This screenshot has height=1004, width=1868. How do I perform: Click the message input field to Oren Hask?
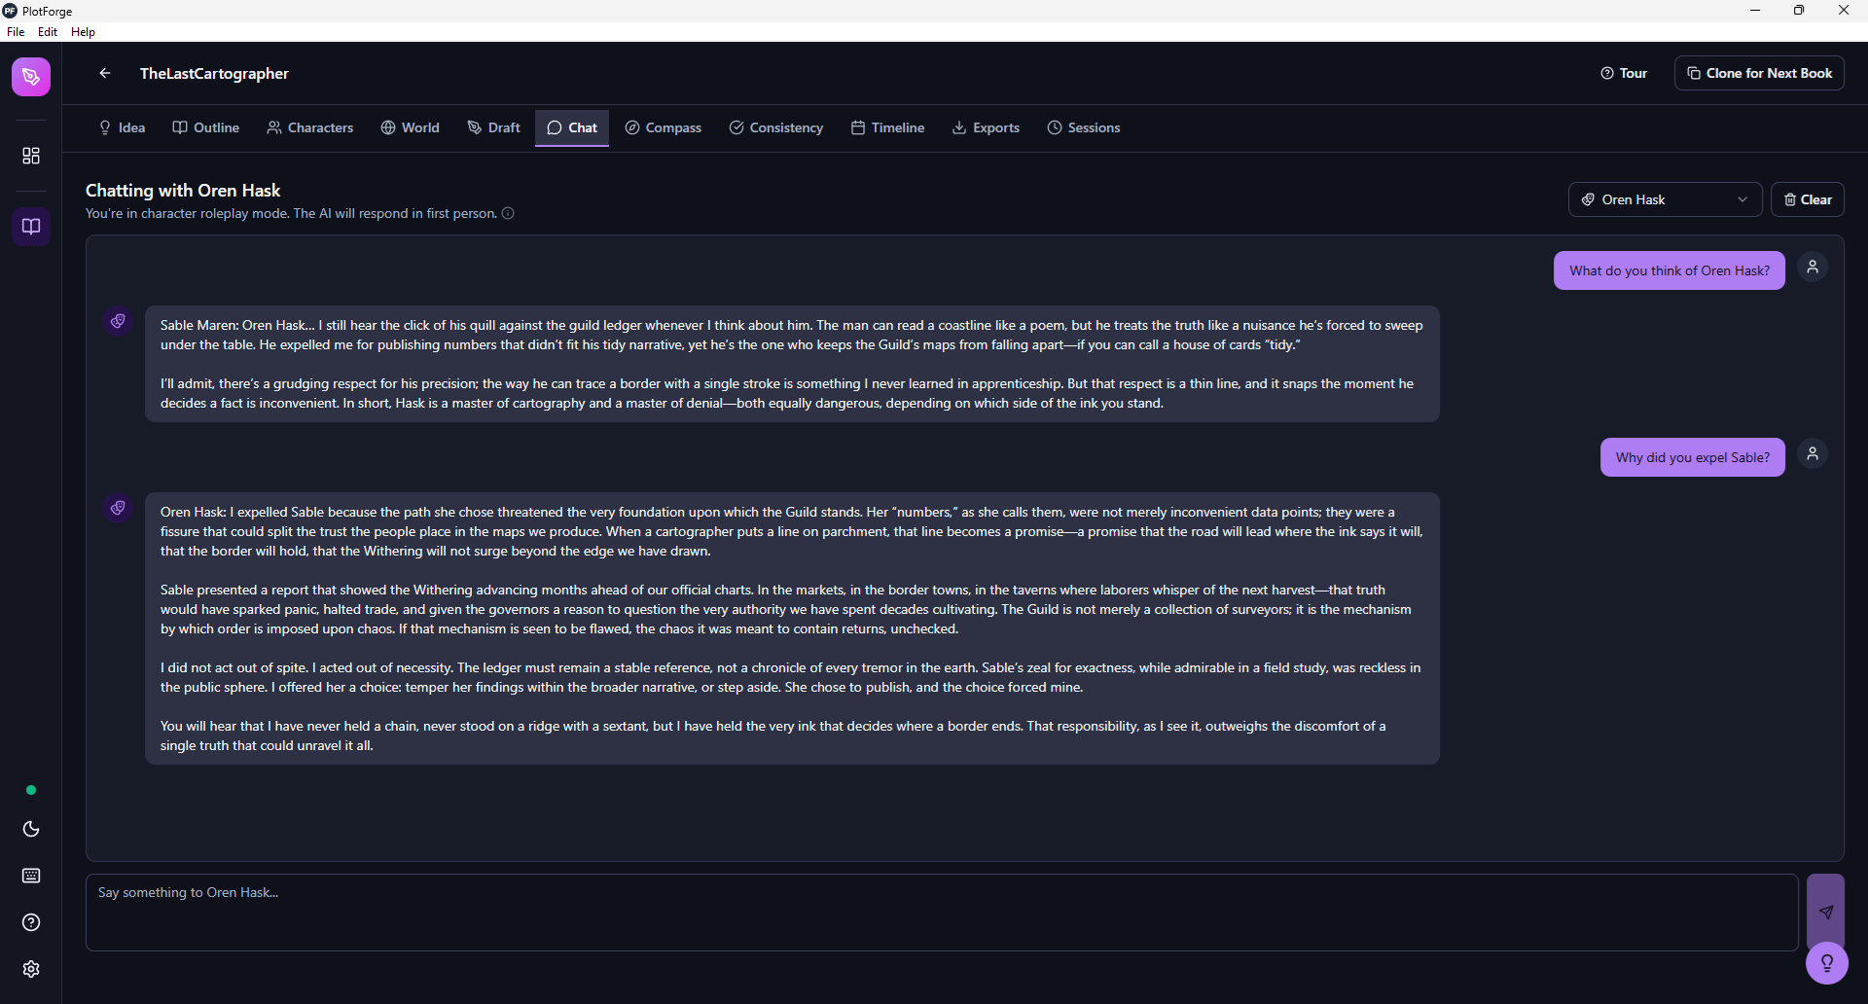pyautogui.click(x=934, y=912)
